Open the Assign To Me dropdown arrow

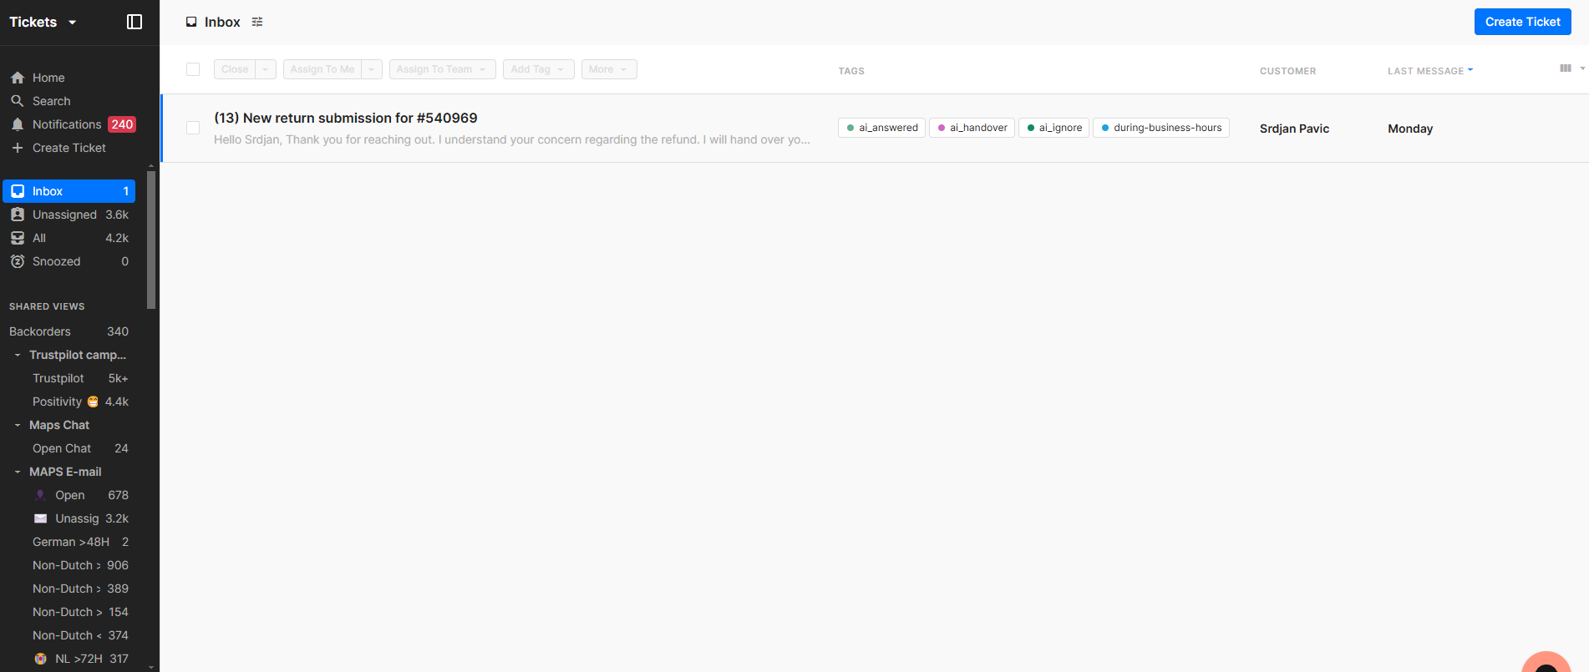coord(372,69)
